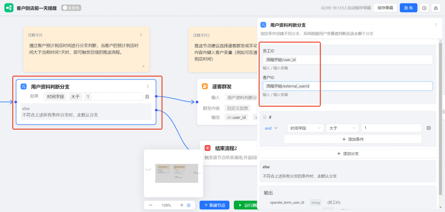This screenshot has width=445, height=212.
Task: Select the 逐客群发 node title
Action: pyautogui.click(x=222, y=87)
